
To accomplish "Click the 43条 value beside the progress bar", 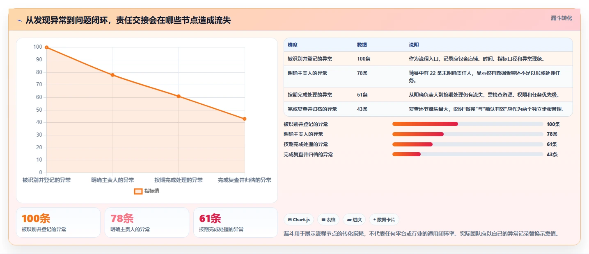I will pyautogui.click(x=552, y=155).
